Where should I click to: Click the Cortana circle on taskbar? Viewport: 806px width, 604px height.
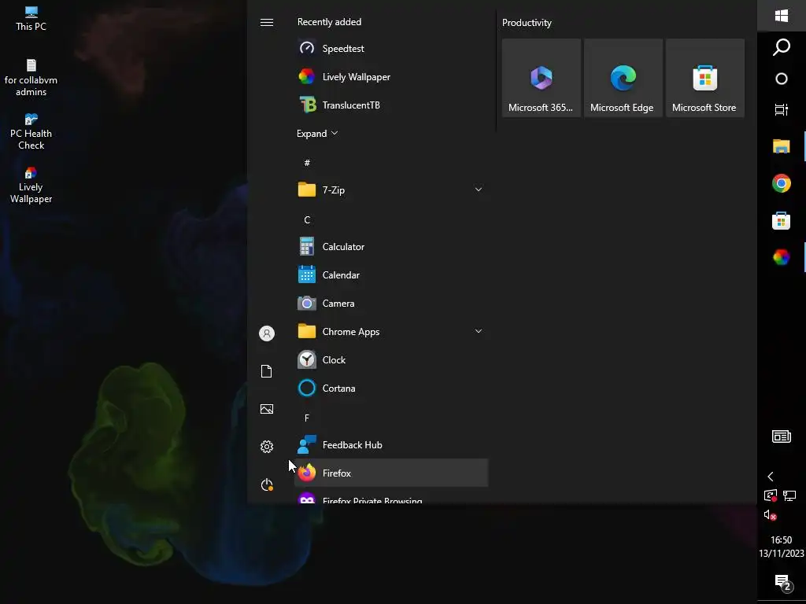tap(782, 79)
